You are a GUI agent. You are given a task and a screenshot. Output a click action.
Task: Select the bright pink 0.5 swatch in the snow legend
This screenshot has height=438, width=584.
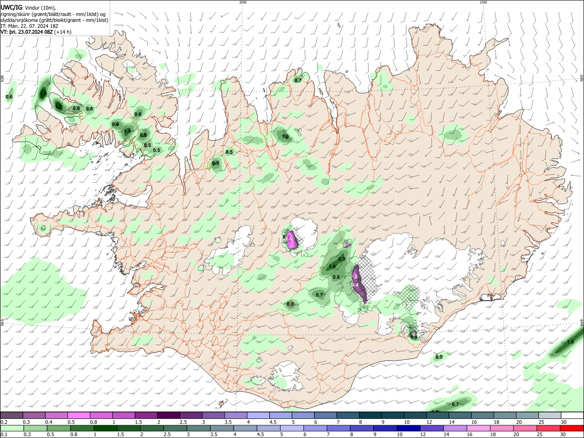(78, 415)
